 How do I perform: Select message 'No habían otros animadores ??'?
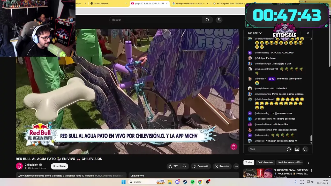281,141
